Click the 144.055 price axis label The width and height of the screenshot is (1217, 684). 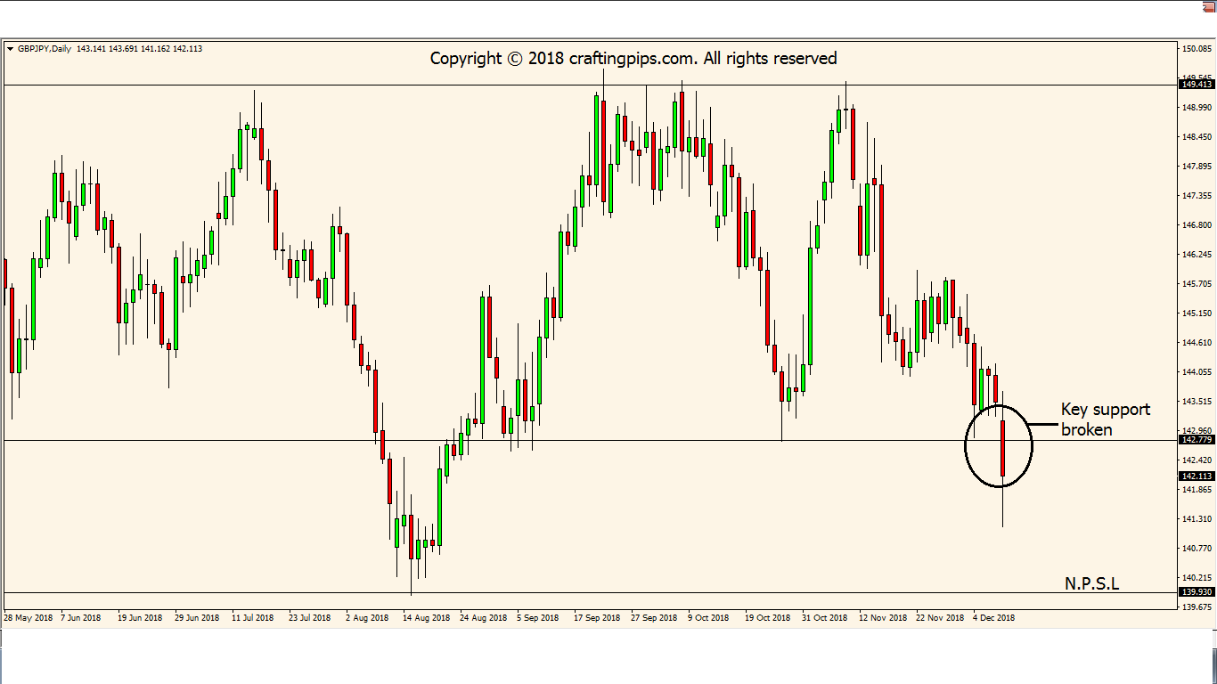[1197, 372]
